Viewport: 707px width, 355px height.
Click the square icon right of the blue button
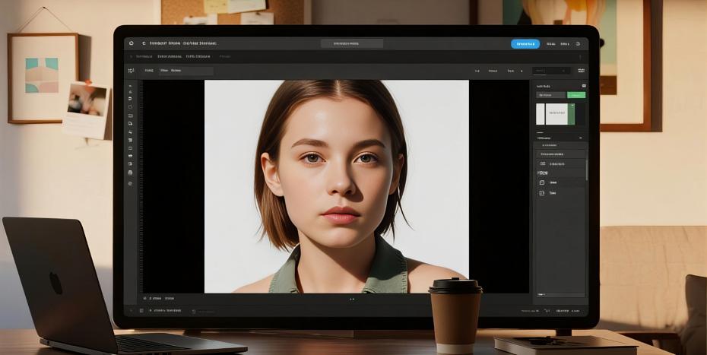[x=578, y=44]
